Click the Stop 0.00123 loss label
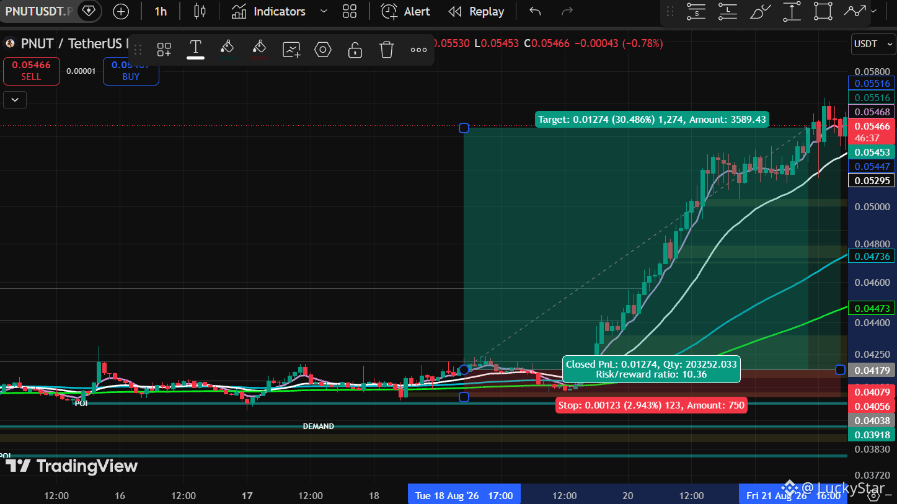 point(651,405)
